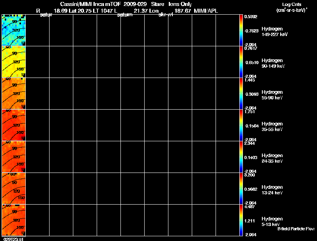The width and height of the screenshot is (317, 241).
Task: Click the 4.487 colorbar maximum value
Action: tap(250, 207)
